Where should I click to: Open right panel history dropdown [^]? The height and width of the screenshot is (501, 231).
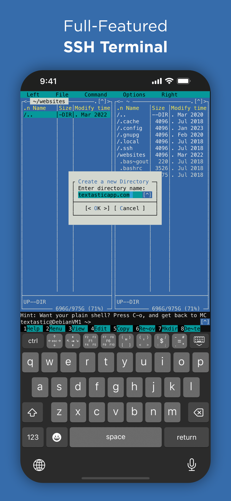[x=198, y=101]
